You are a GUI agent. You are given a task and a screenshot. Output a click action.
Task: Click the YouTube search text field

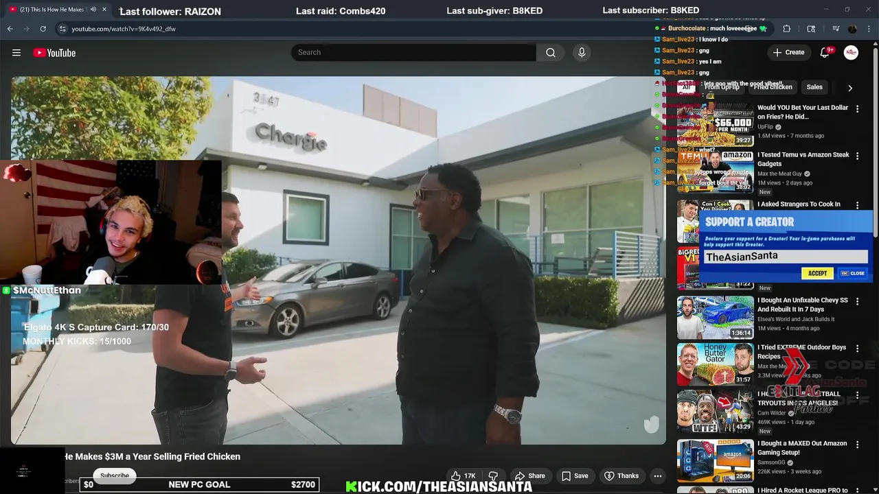pyautogui.click(x=413, y=52)
